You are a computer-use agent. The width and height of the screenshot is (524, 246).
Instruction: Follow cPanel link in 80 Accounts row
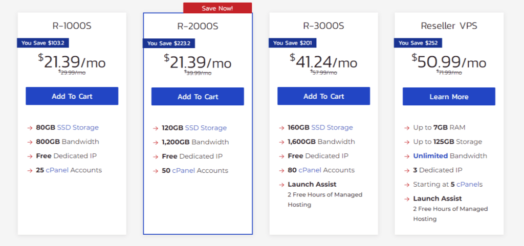pos(310,170)
